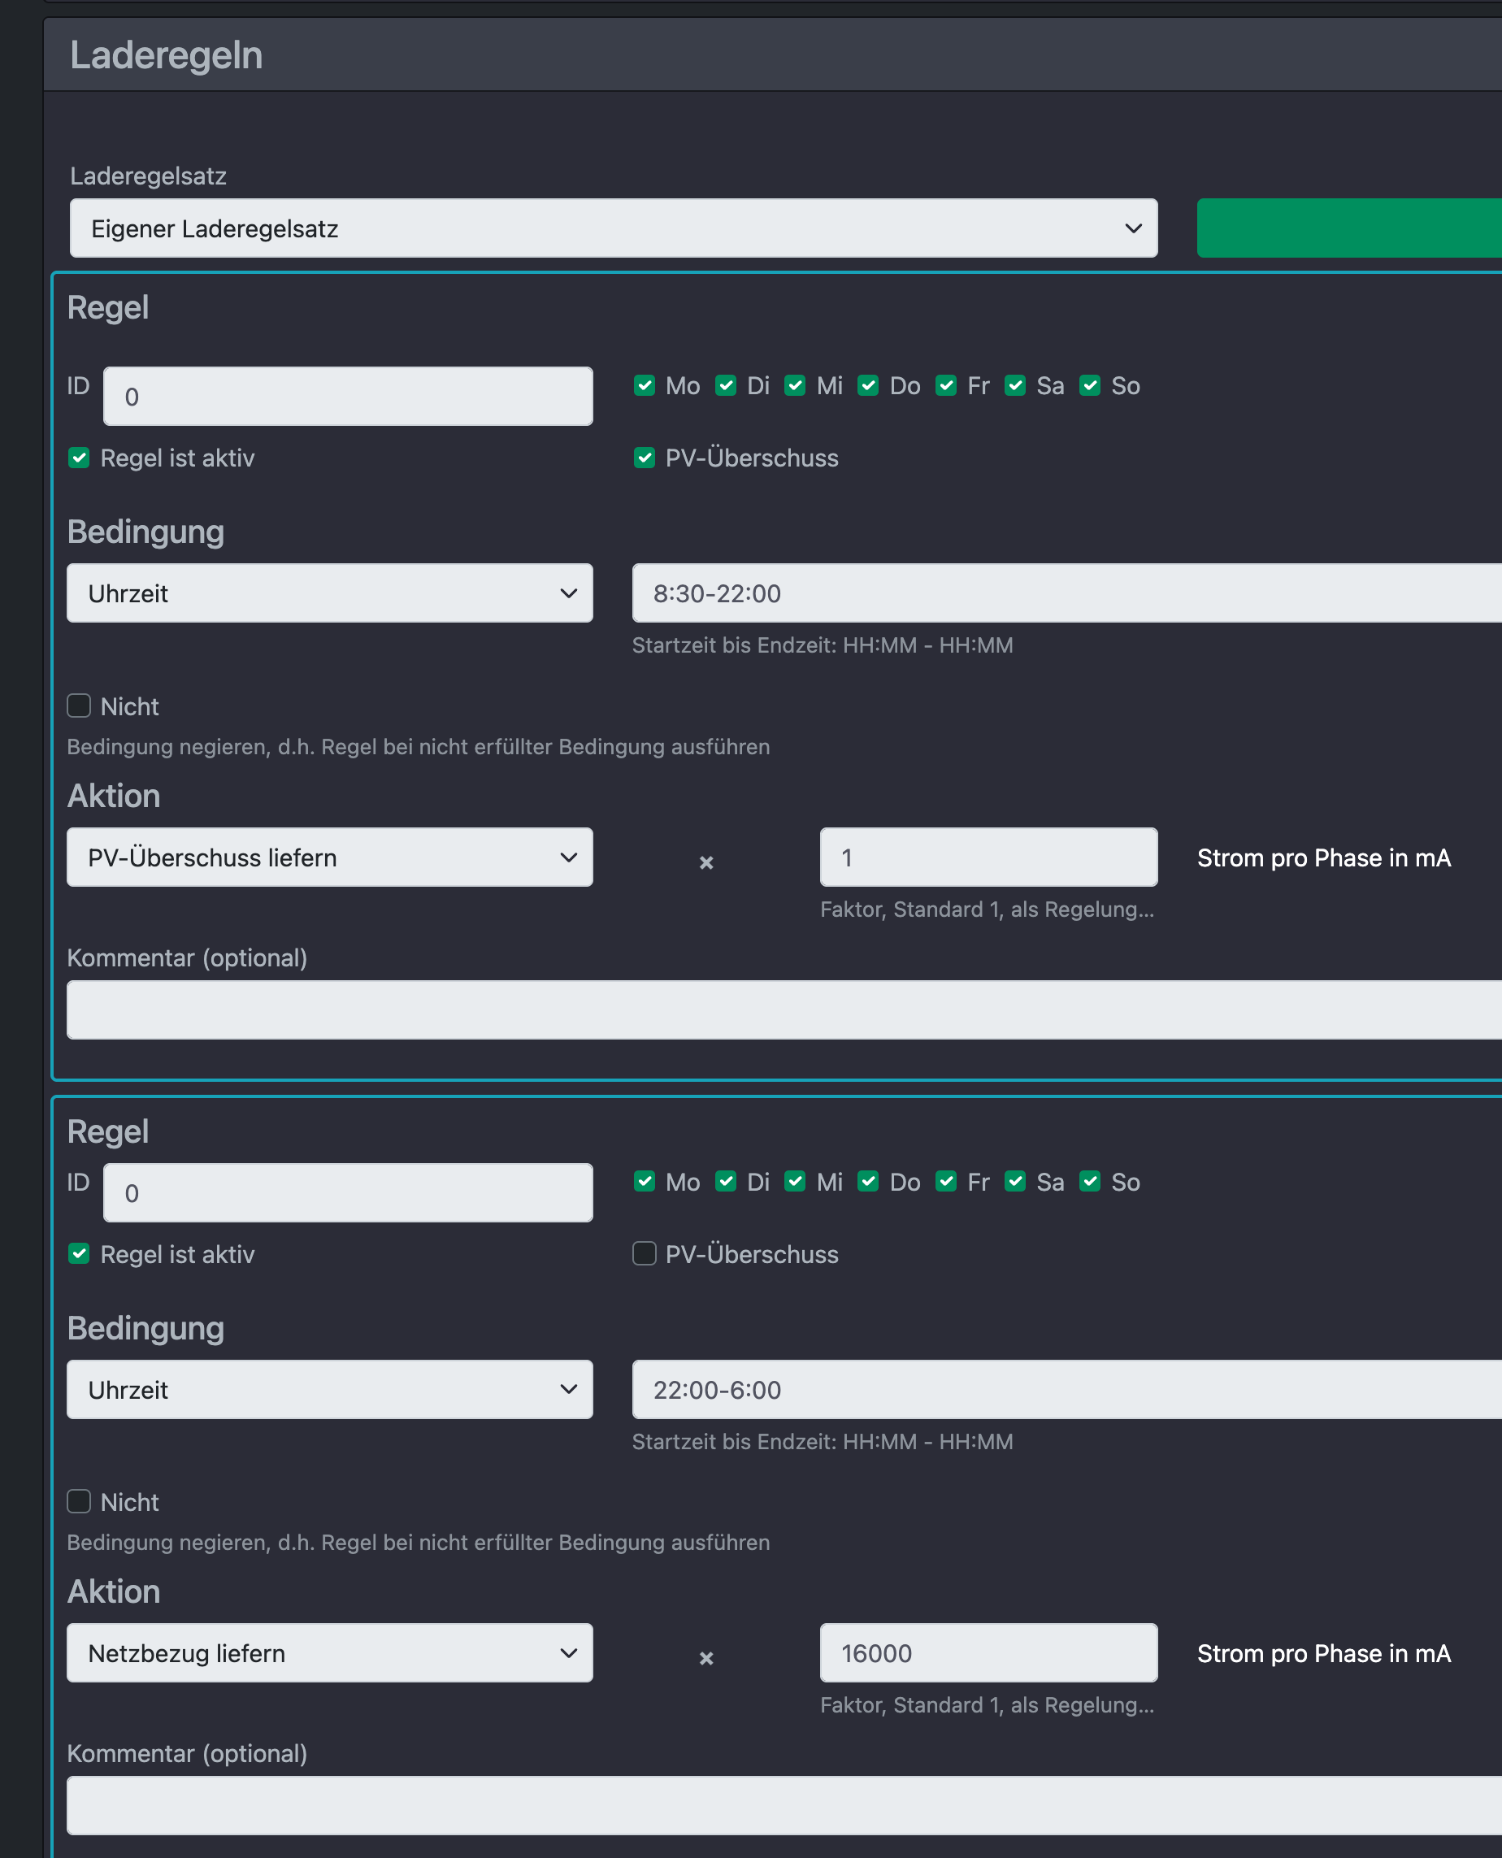
Task: Open the Eigener Laderegelsatz dropdown
Action: pyautogui.click(x=613, y=228)
